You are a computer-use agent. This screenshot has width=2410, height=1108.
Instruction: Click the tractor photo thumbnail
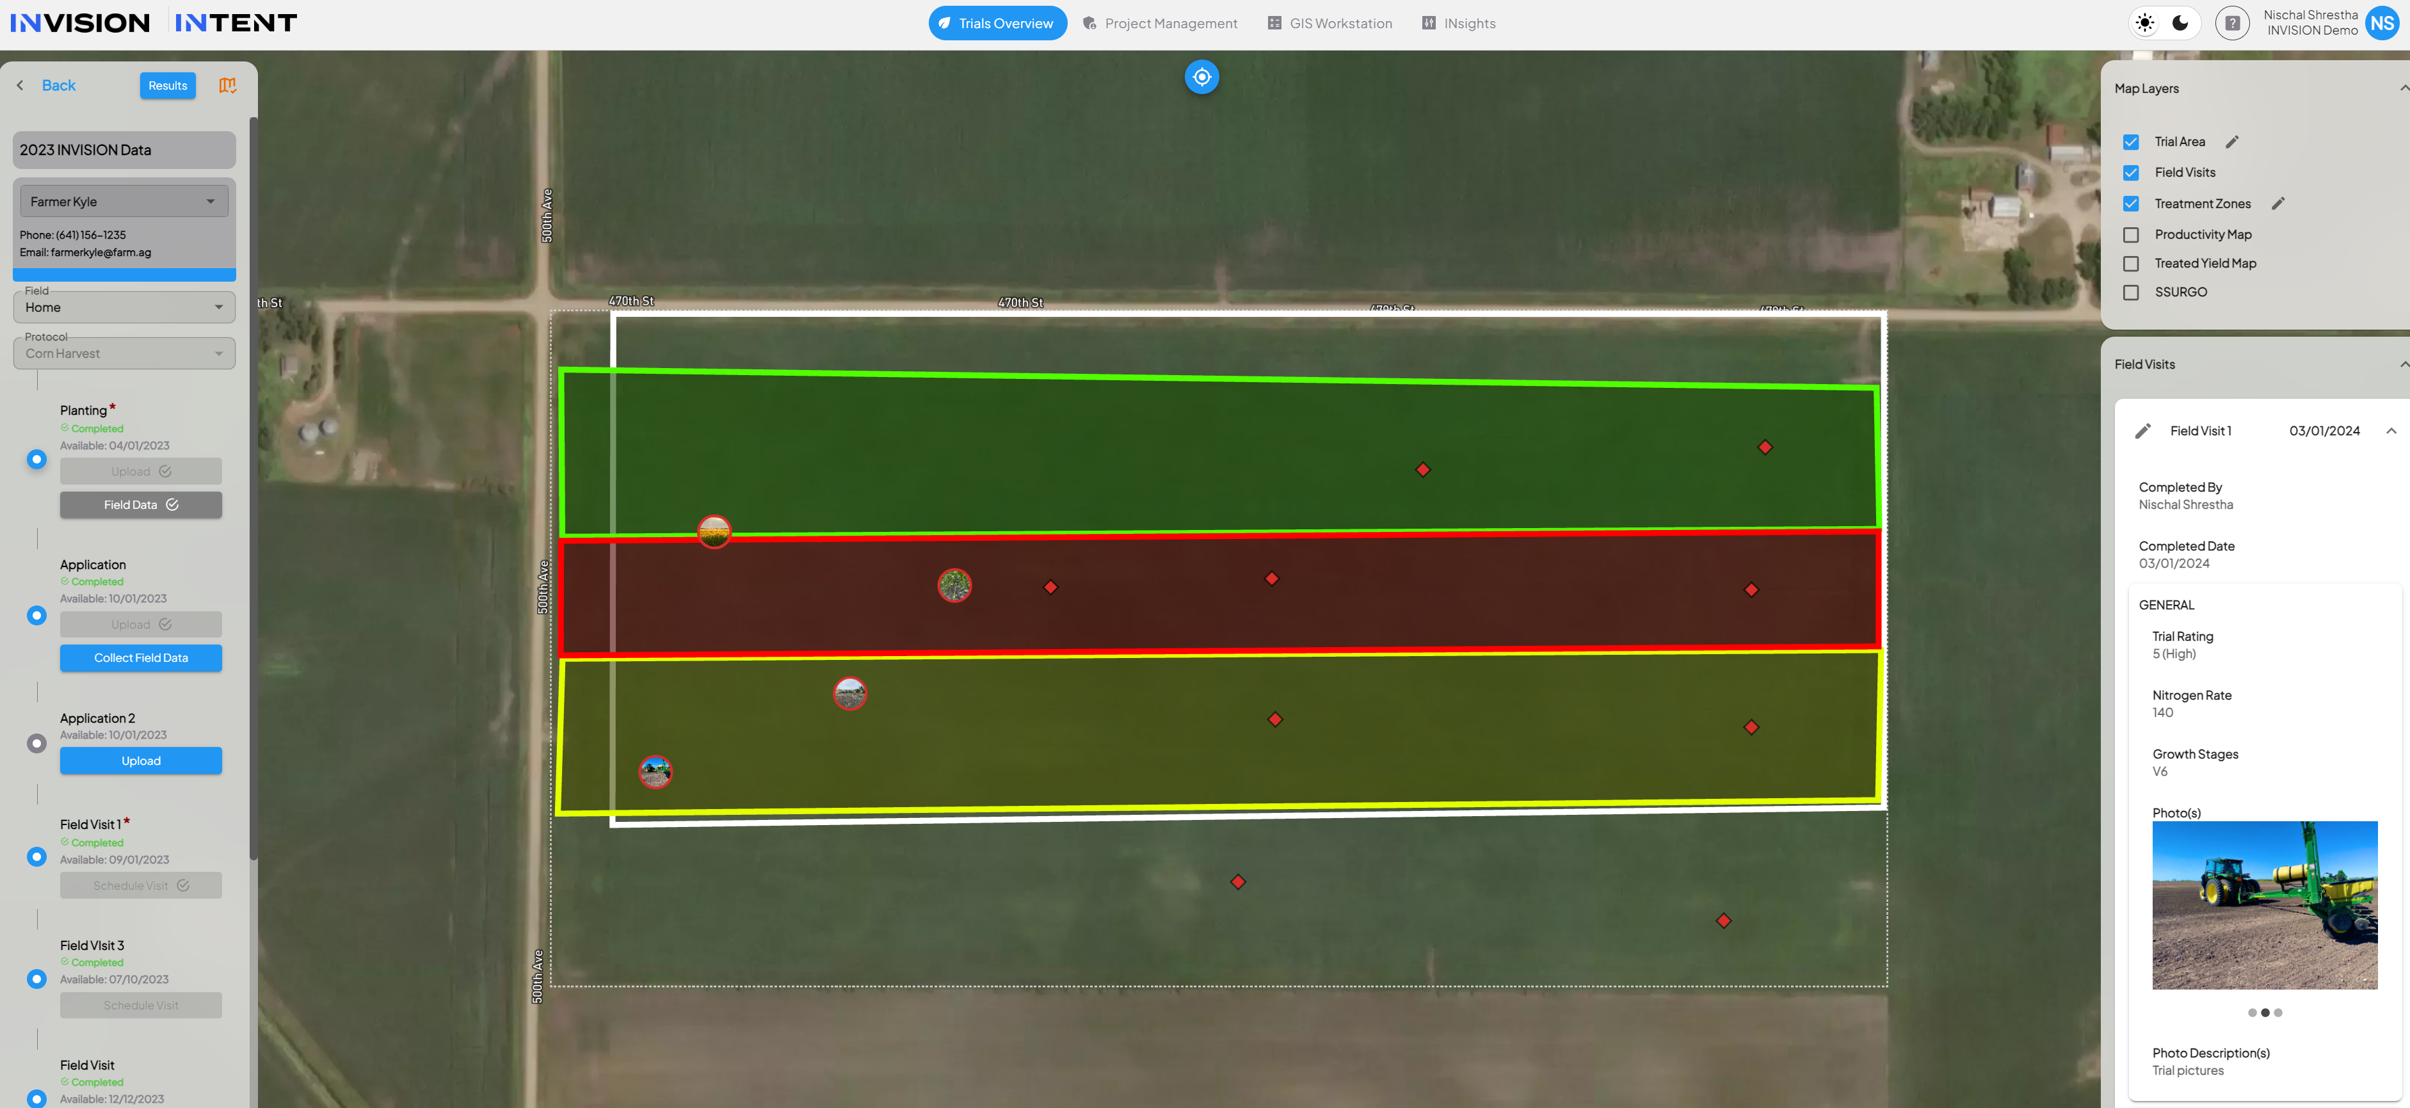click(x=2264, y=905)
